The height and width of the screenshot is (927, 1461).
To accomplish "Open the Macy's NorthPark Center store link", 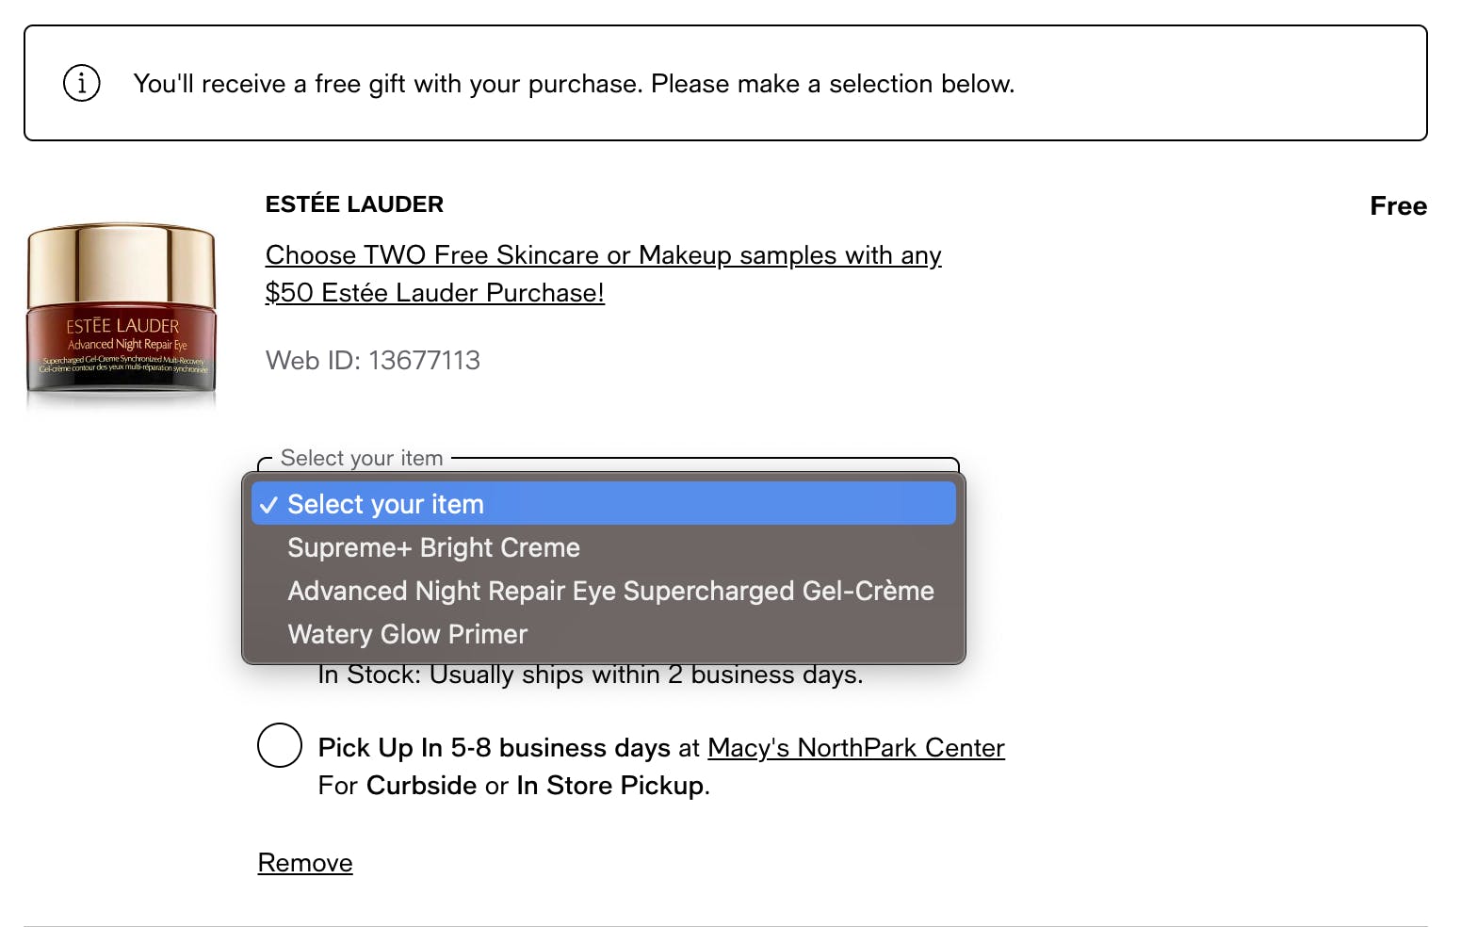I will pos(855,748).
